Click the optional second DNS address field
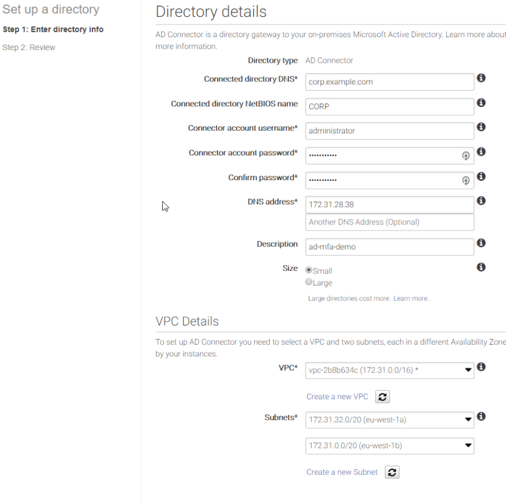506x504 pixels. coord(389,221)
